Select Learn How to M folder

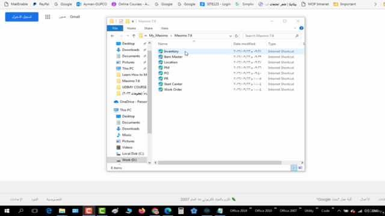[x=134, y=74]
